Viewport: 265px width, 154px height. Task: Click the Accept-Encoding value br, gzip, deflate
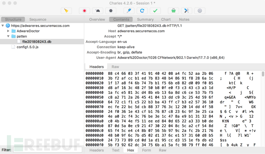coord(130,52)
